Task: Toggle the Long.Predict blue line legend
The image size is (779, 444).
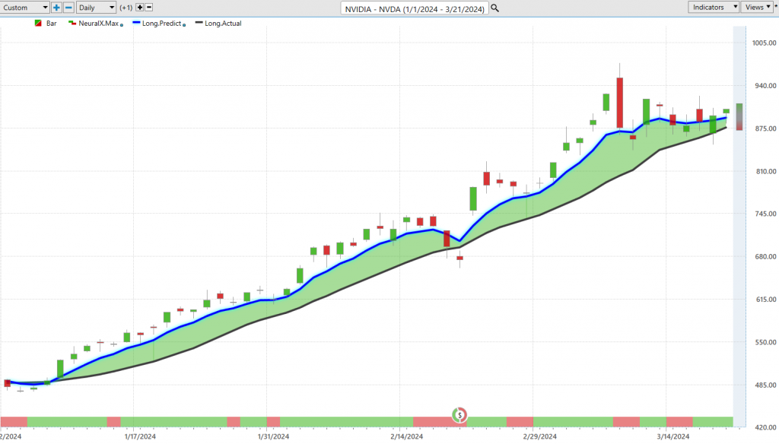Action: point(161,24)
